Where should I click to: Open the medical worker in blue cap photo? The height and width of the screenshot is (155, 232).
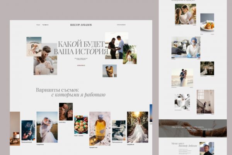186,47
